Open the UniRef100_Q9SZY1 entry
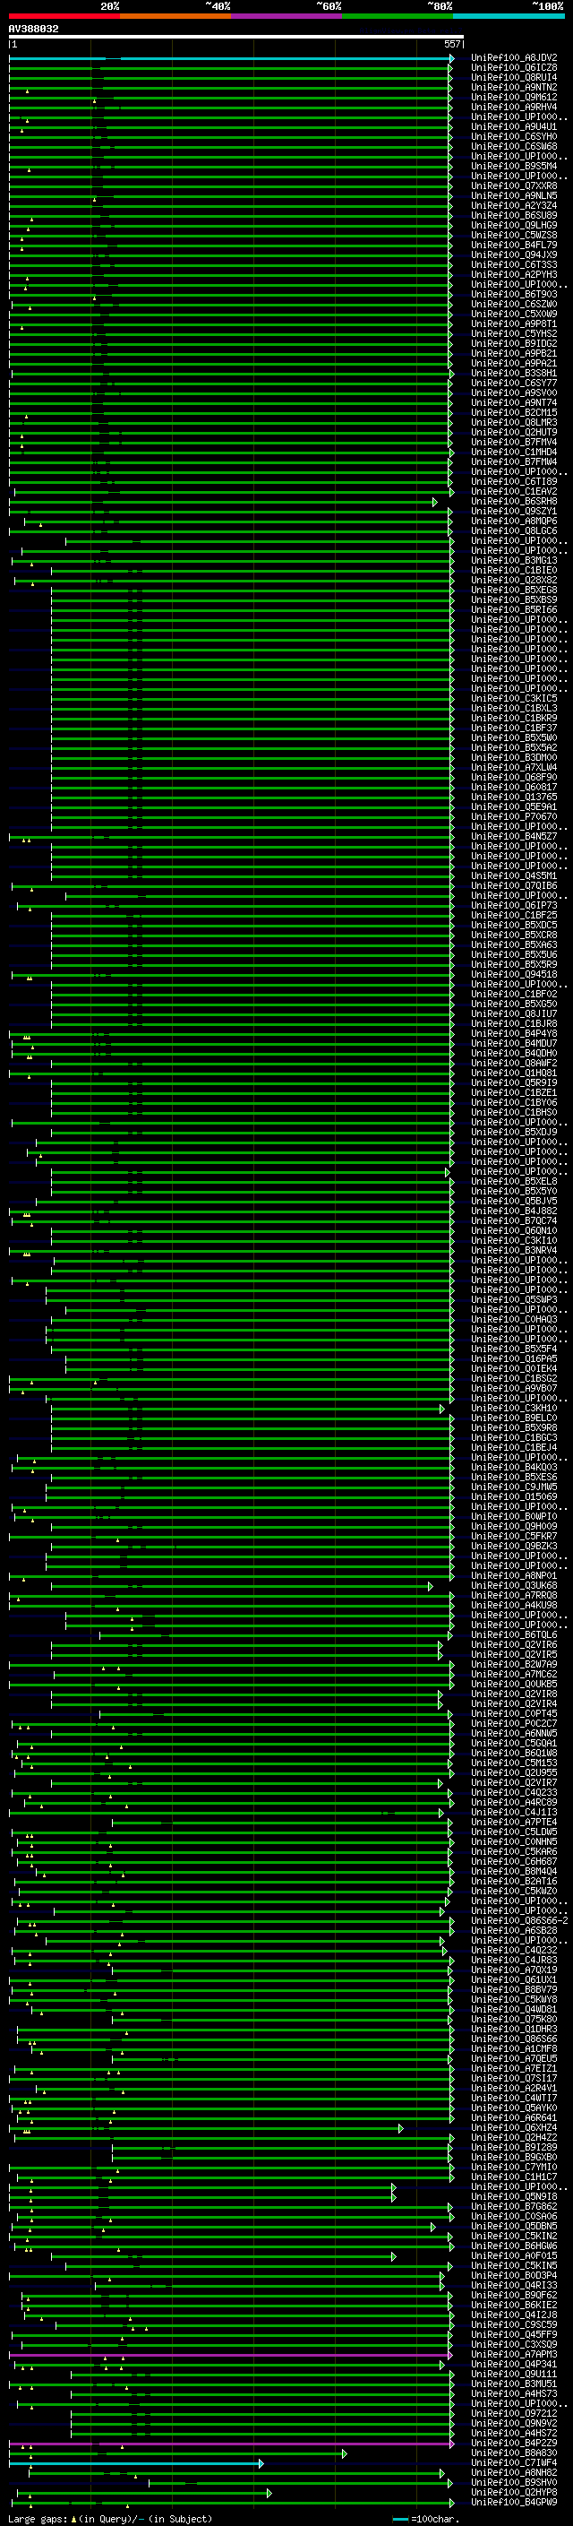This screenshot has width=573, height=2526. point(514,510)
